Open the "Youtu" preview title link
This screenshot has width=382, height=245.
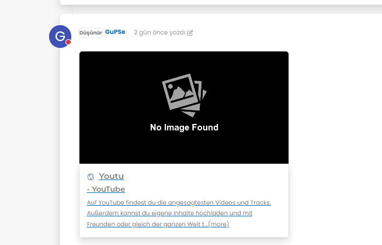point(111,176)
